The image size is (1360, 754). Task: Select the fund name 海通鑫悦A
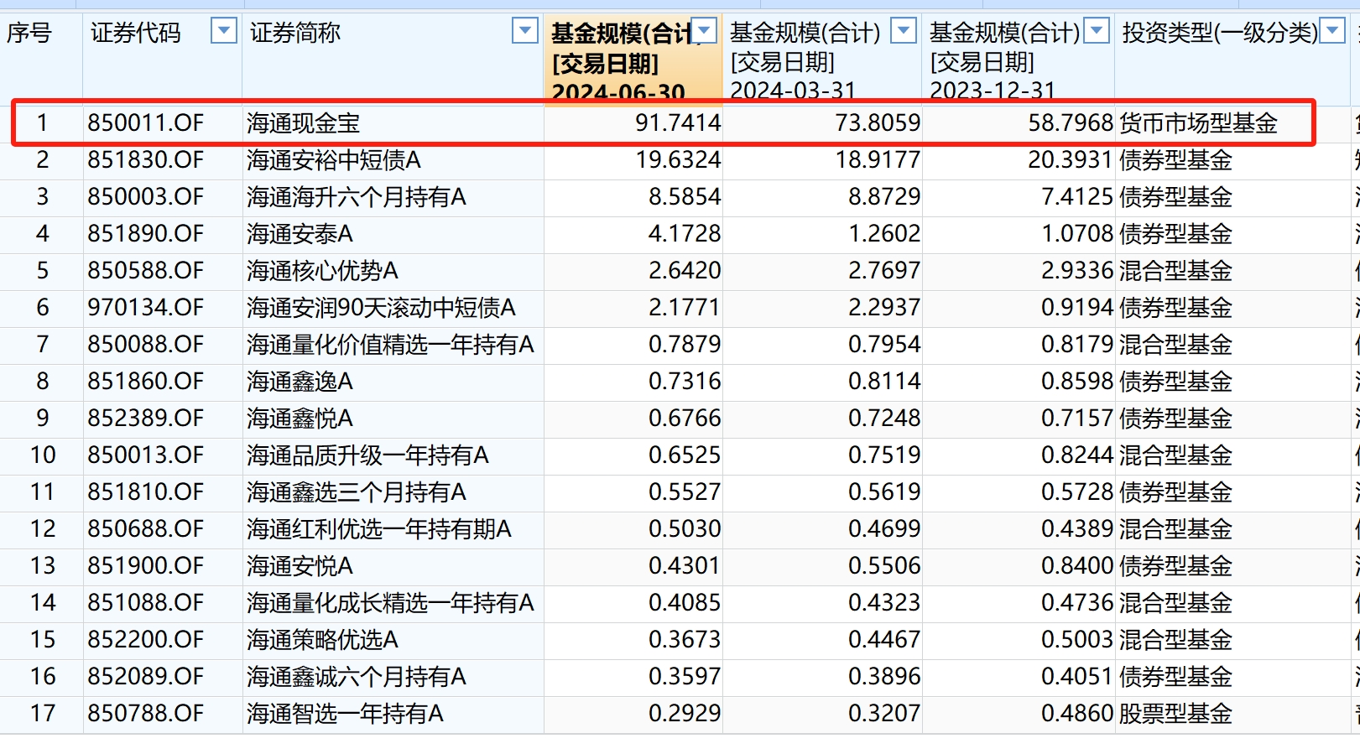click(x=300, y=419)
